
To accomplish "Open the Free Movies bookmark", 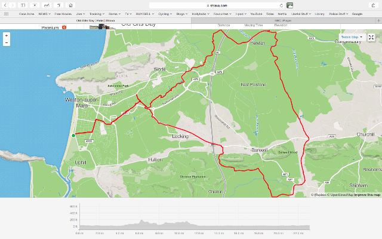I will [x=63, y=14].
